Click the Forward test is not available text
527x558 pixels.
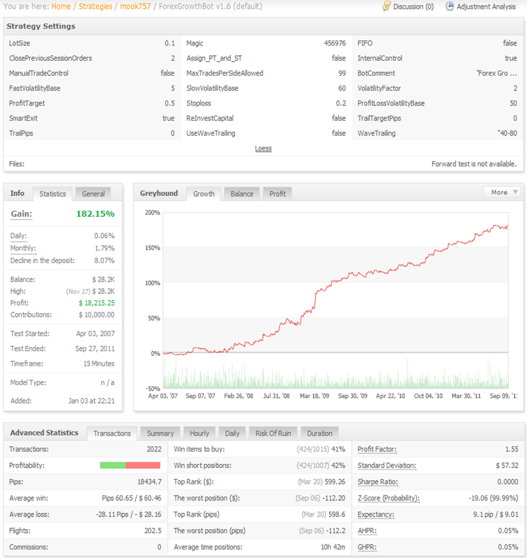tap(474, 164)
